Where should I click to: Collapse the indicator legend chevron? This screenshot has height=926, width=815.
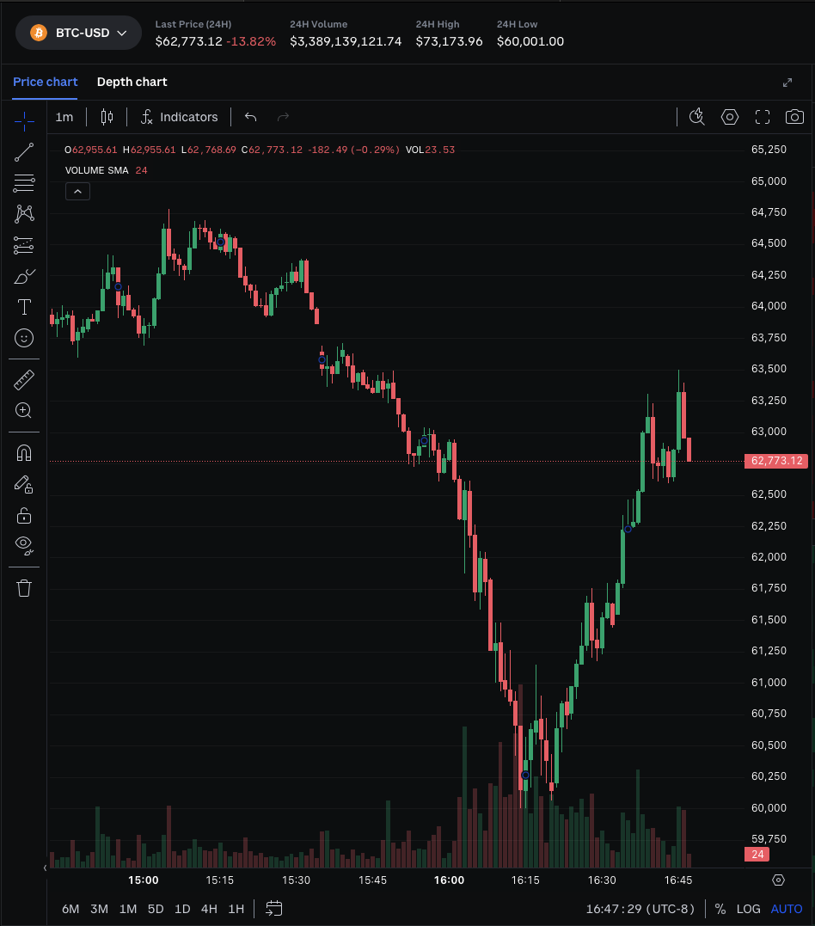pos(77,191)
